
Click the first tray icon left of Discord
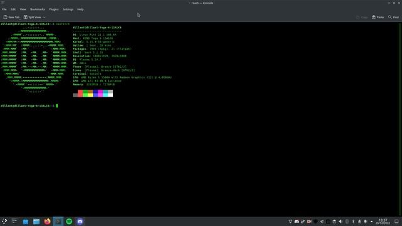(x=290, y=222)
